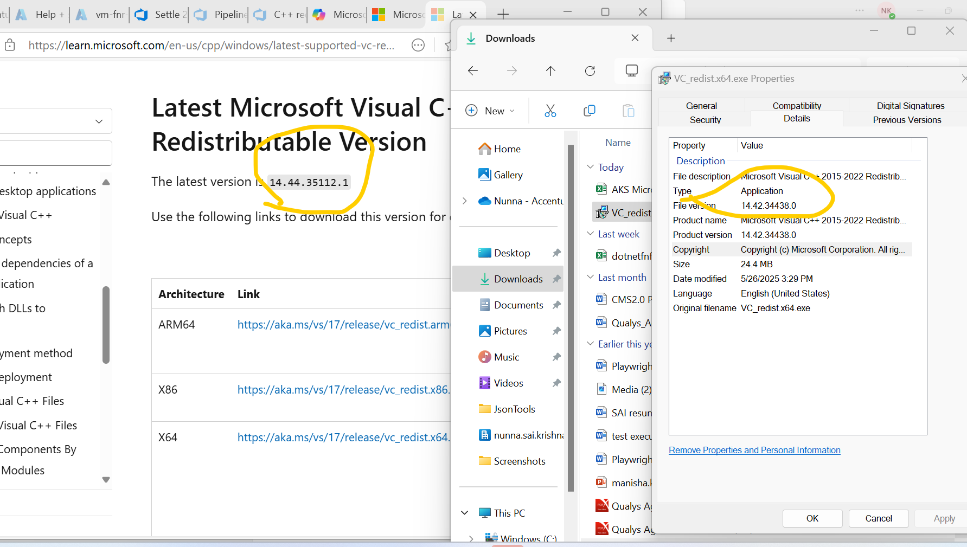Select the Size value '24.4 MB'
Screen dimensions: 967x547
coord(757,264)
